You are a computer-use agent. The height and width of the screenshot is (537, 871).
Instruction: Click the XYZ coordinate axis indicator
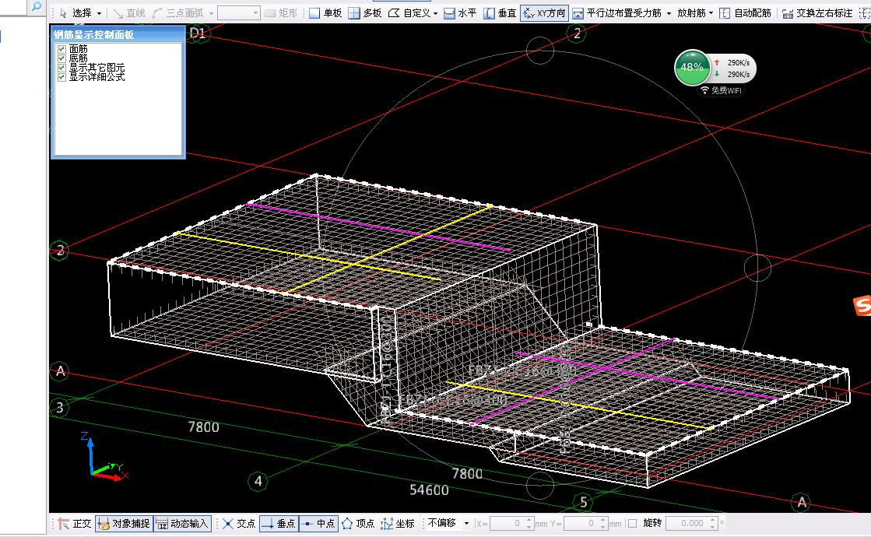pyautogui.click(x=104, y=457)
